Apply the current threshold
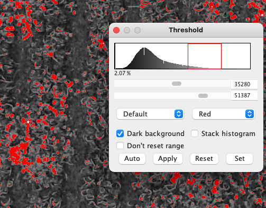Screen dimensions: 266x208 pyautogui.click(x=168, y=159)
